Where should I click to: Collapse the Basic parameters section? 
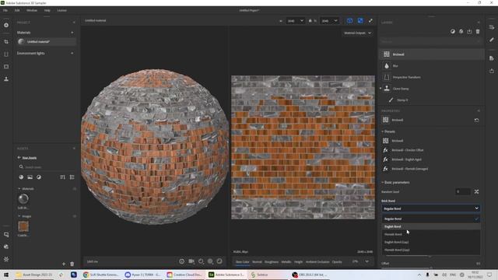(383, 182)
